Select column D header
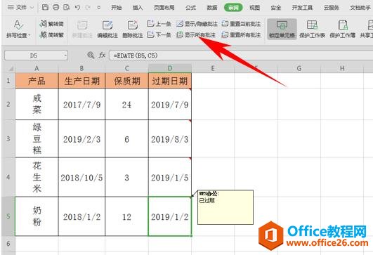The image size is (373, 255). (x=170, y=69)
